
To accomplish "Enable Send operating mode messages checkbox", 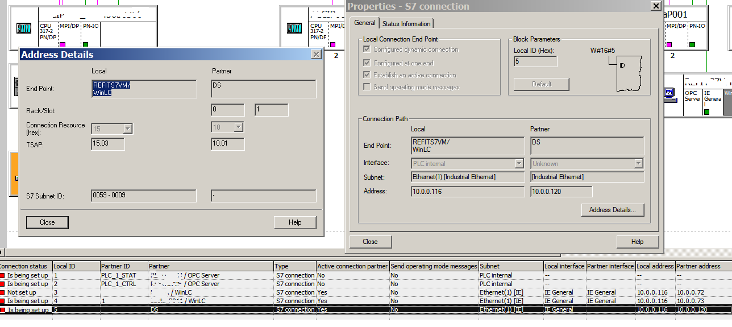I will pyautogui.click(x=367, y=87).
